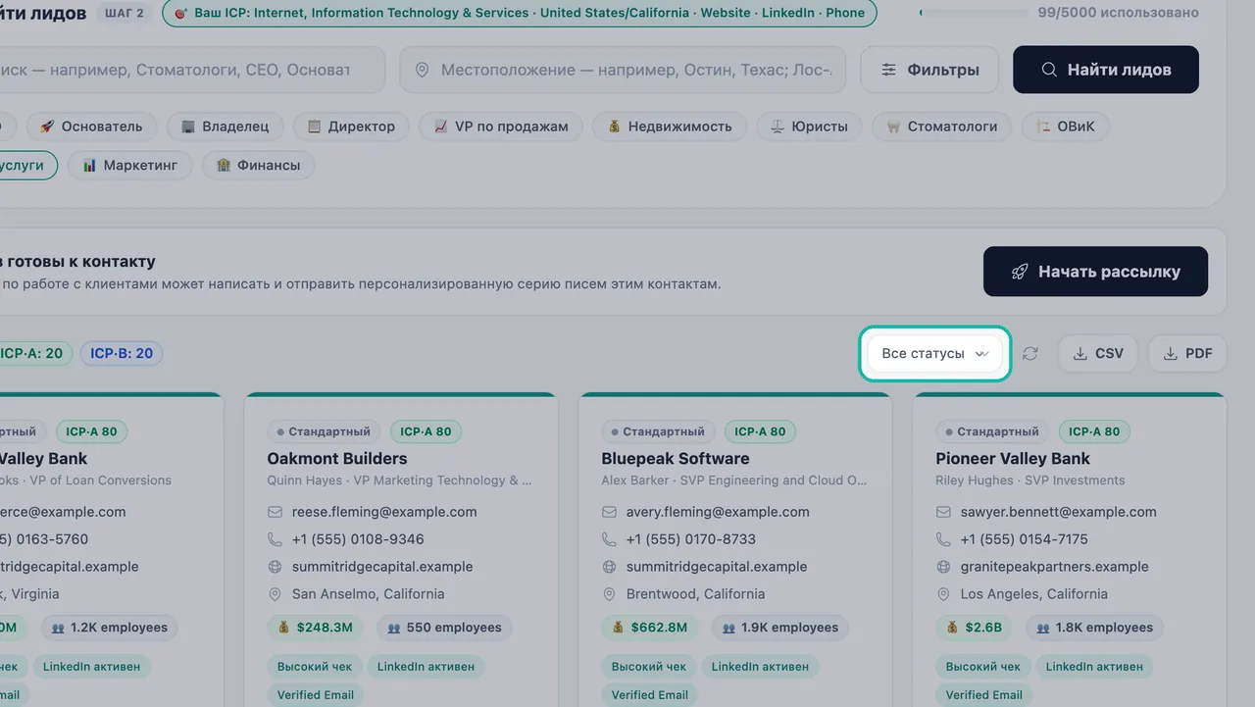Click the usage progress bar near 99/5000
The image size is (1255, 707).
click(974, 13)
